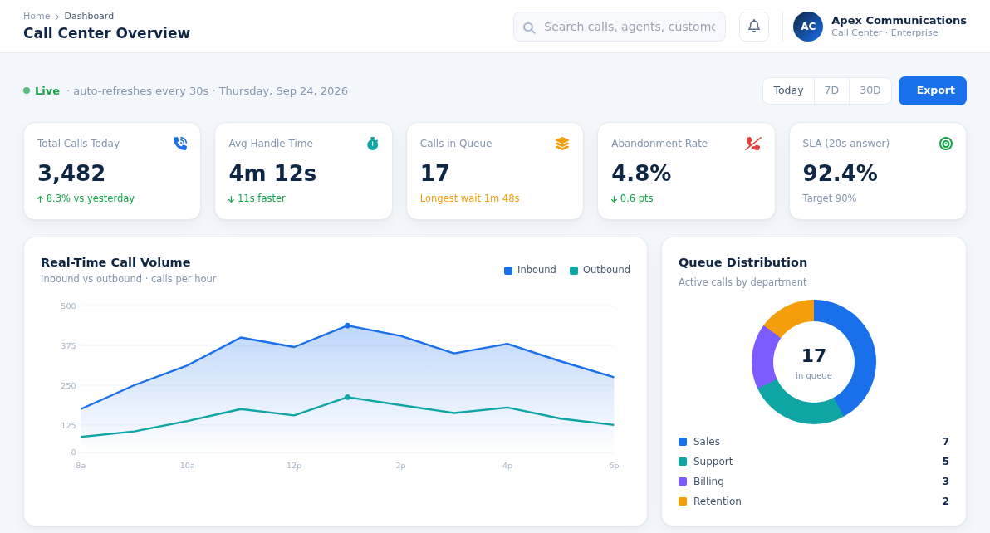990x533 pixels.
Task: Go to Home breadcrumb link
Action: (37, 17)
